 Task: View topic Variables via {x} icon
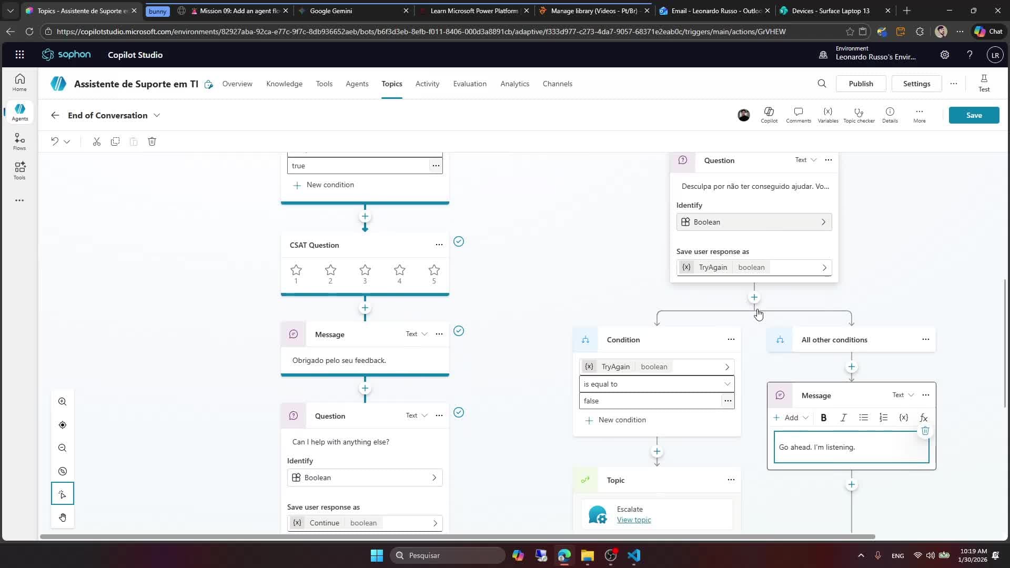(827, 113)
